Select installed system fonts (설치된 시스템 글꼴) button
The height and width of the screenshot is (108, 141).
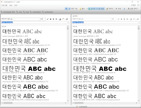[x=96, y=9]
